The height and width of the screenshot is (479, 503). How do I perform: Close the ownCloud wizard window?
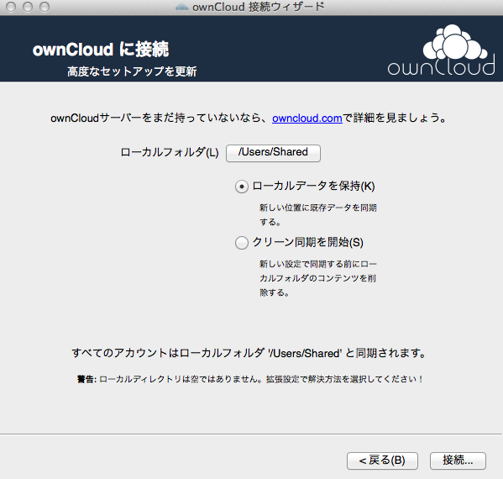(x=11, y=7)
